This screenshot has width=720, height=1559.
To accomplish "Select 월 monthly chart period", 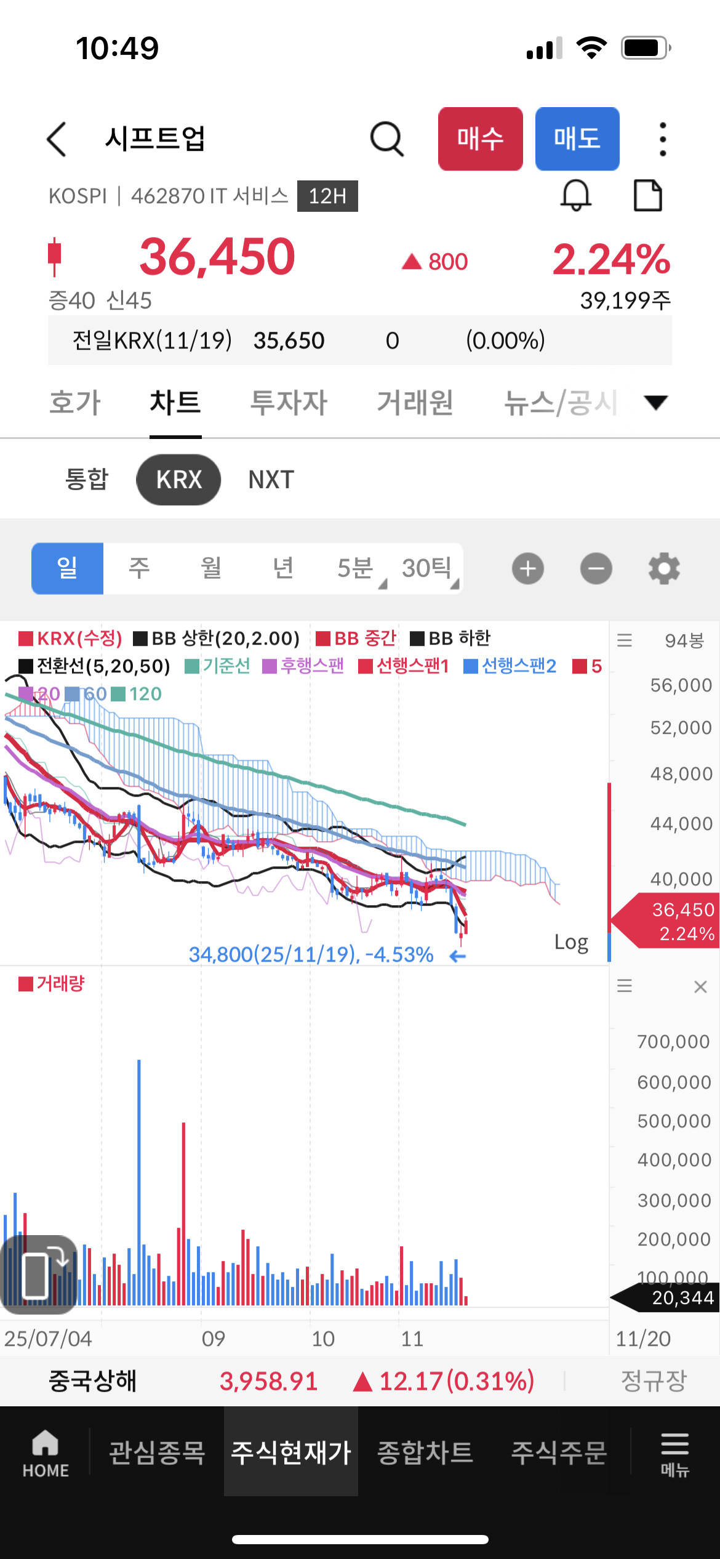I will point(211,568).
